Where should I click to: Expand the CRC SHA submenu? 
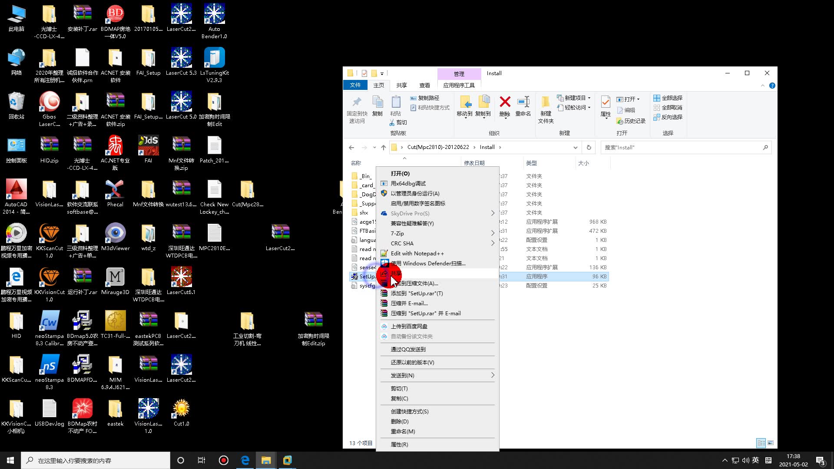click(437, 244)
